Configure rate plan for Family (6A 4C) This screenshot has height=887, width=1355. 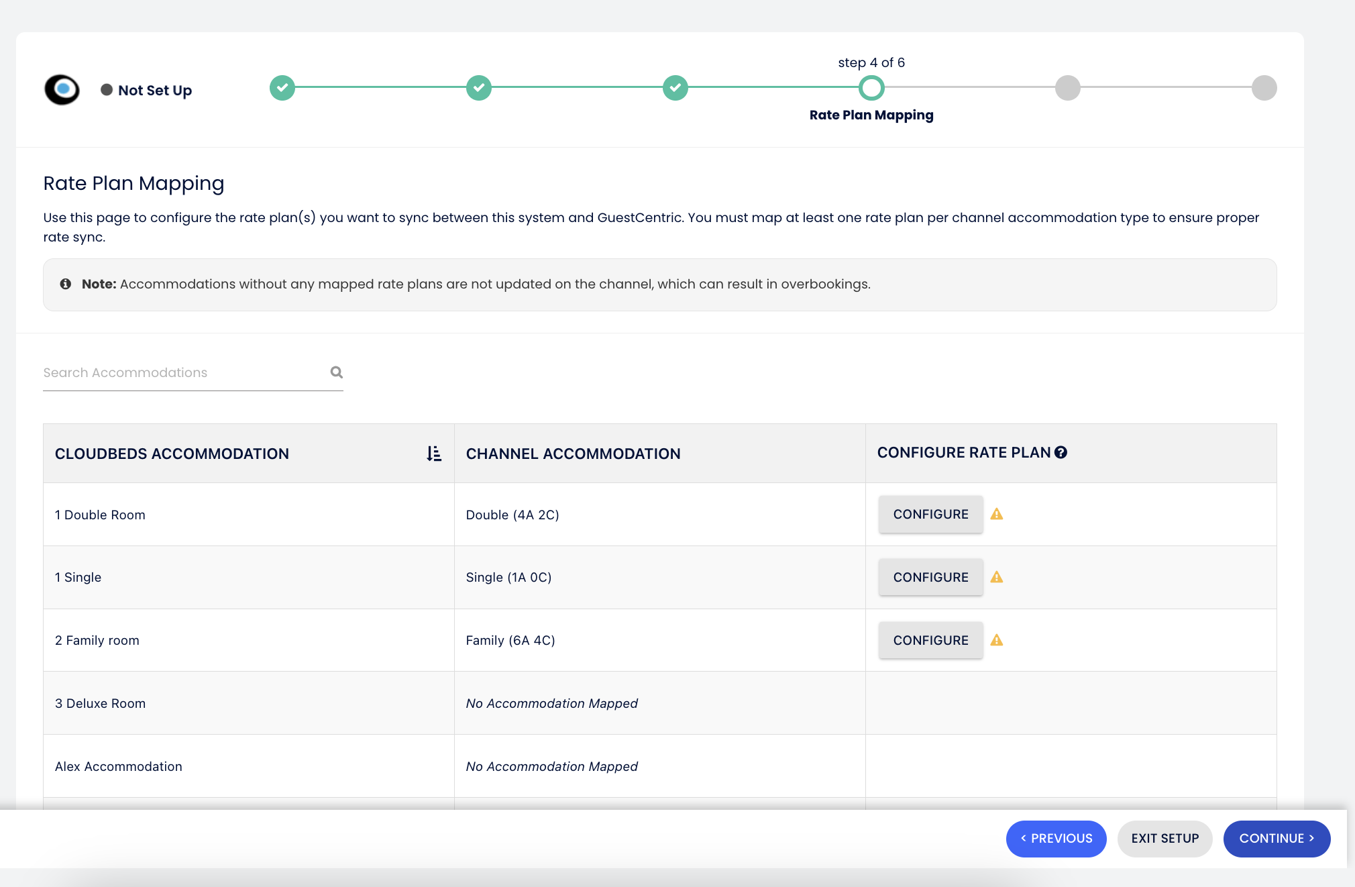pos(930,640)
